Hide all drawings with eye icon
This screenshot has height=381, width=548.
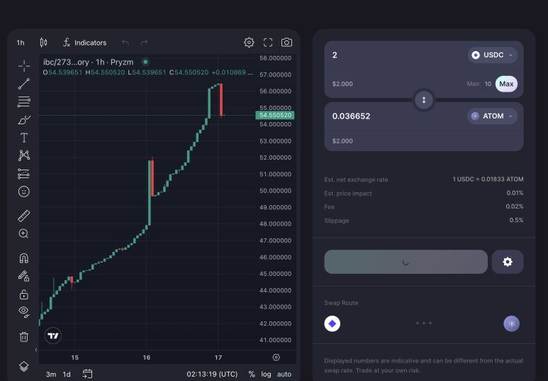pyautogui.click(x=24, y=311)
